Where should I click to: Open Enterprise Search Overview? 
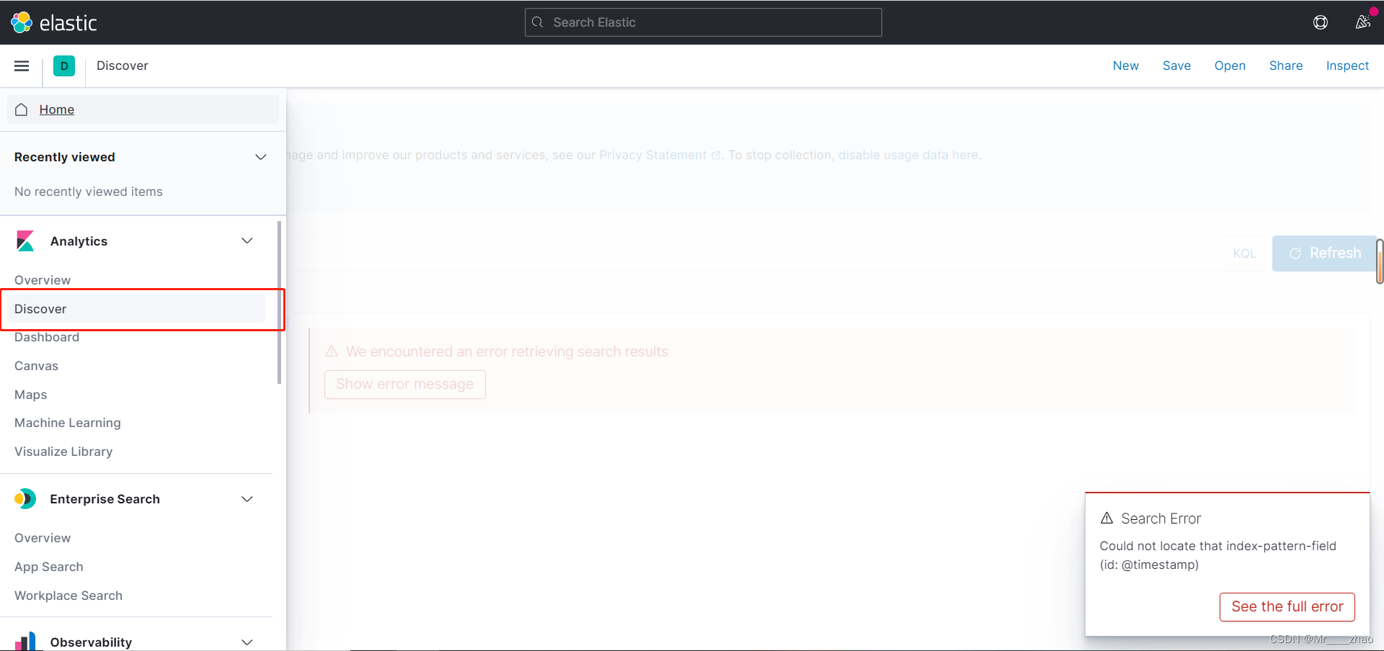43,538
